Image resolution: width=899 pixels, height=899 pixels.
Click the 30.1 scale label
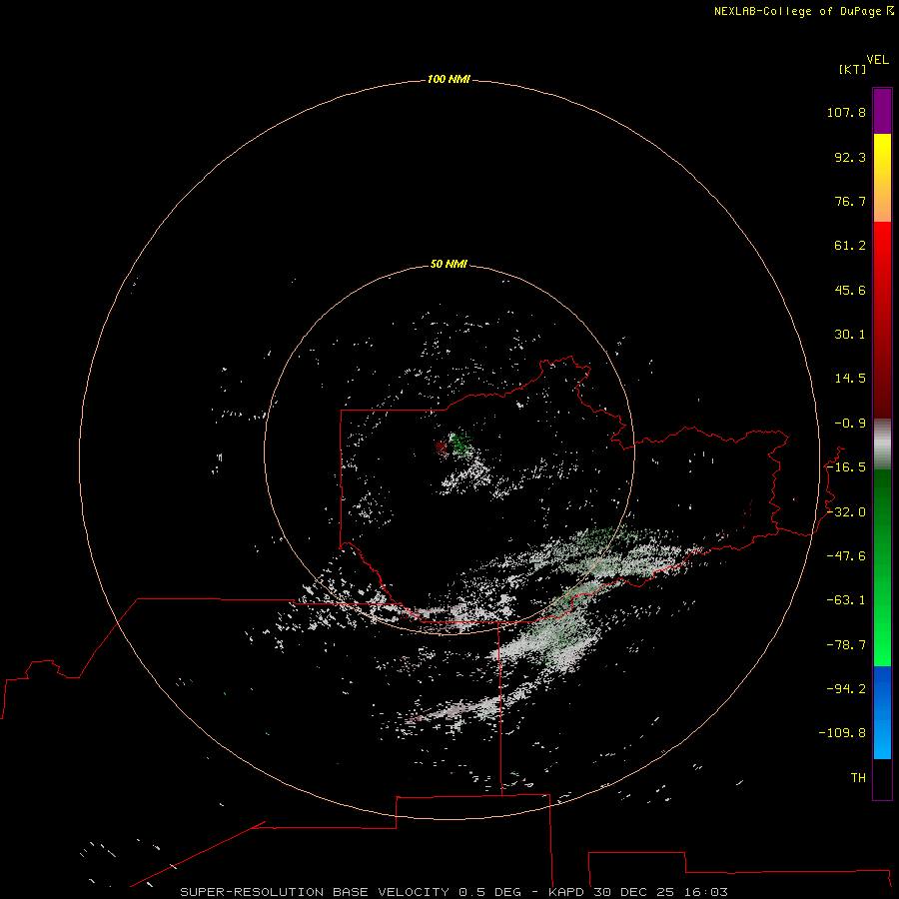pos(850,335)
